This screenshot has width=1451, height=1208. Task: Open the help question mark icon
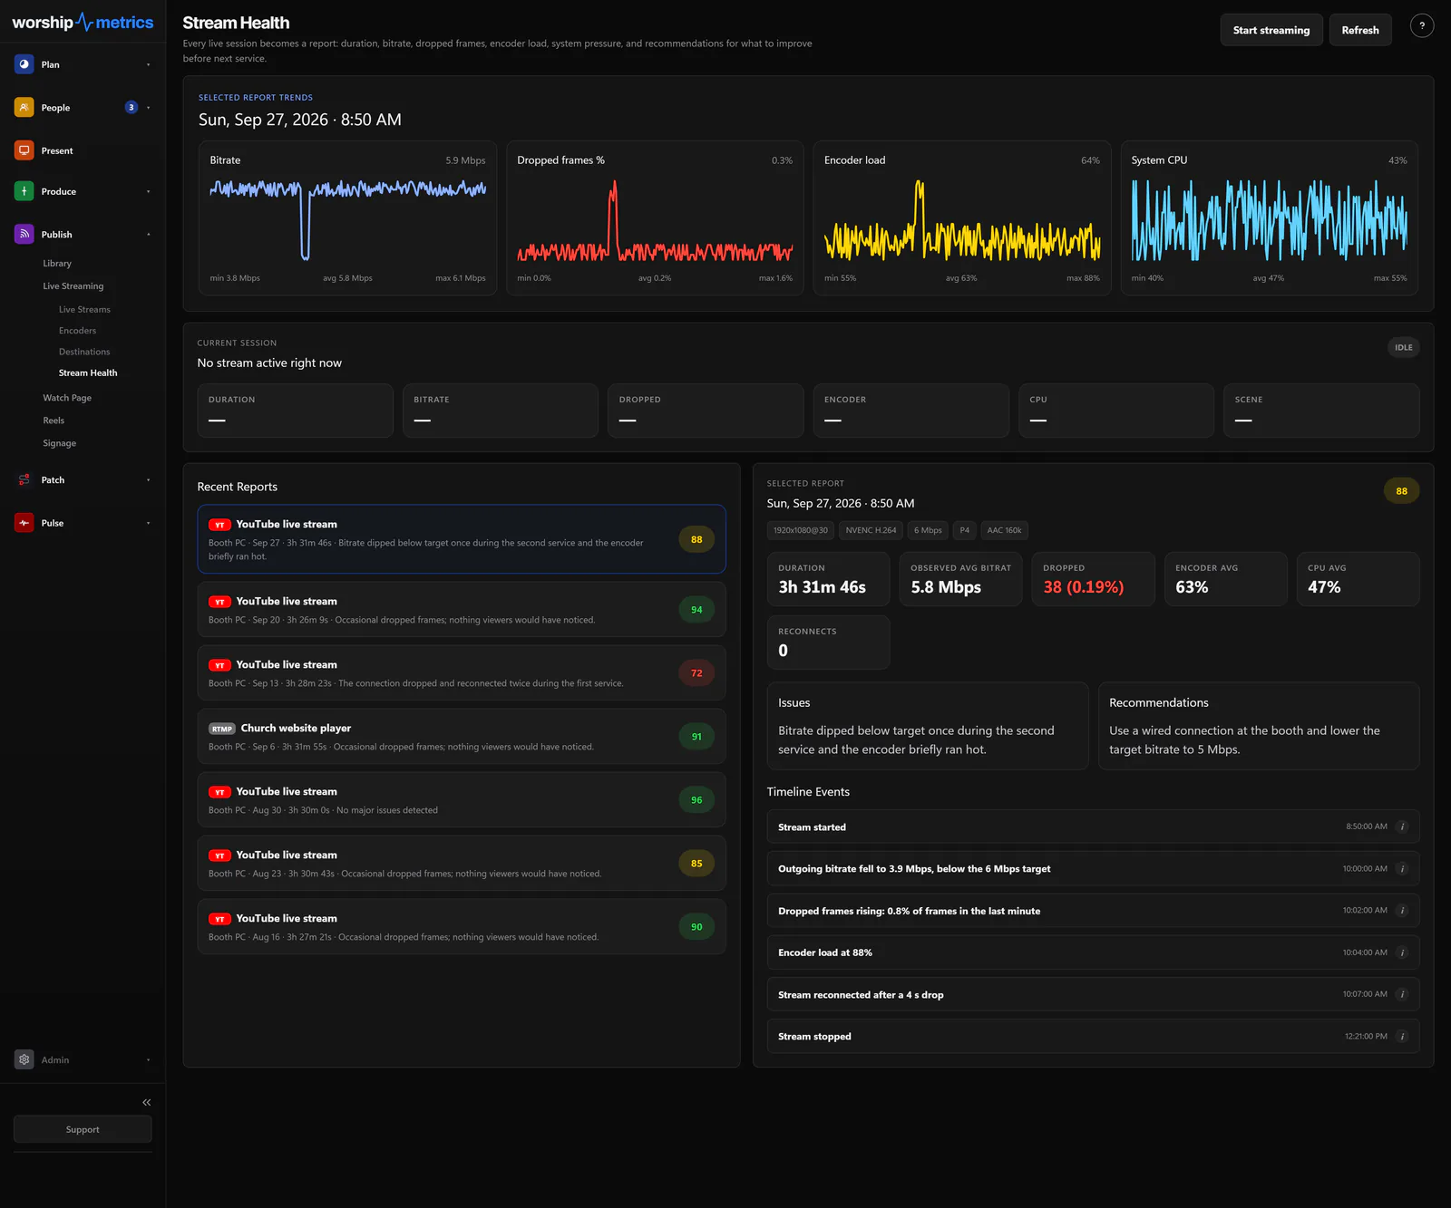point(1422,26)
